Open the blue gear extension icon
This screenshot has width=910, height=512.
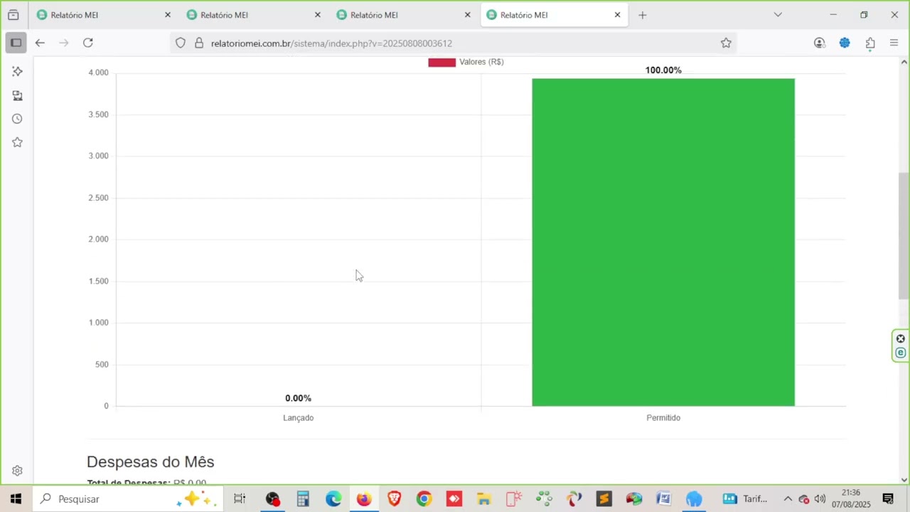pyautogui.click(x=845, y=43)
